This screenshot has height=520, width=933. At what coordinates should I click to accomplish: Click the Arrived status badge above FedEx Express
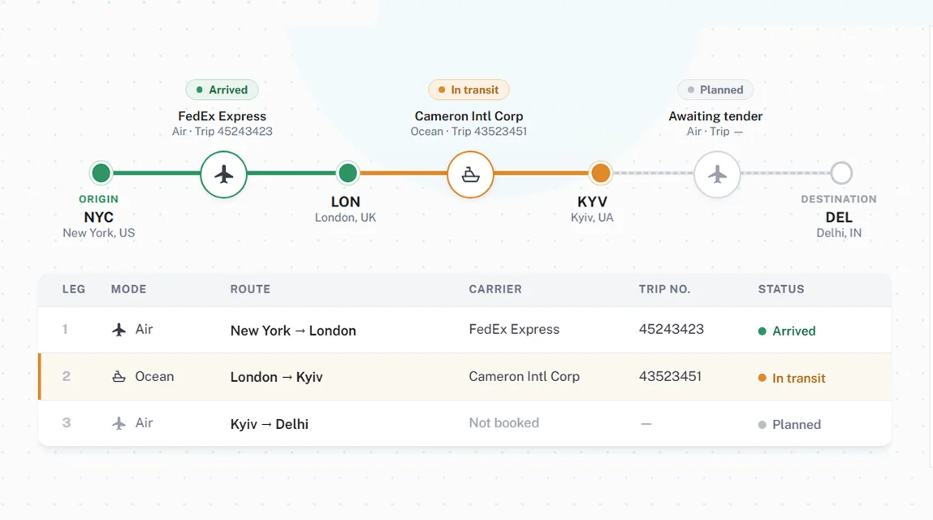pos(222,90)
